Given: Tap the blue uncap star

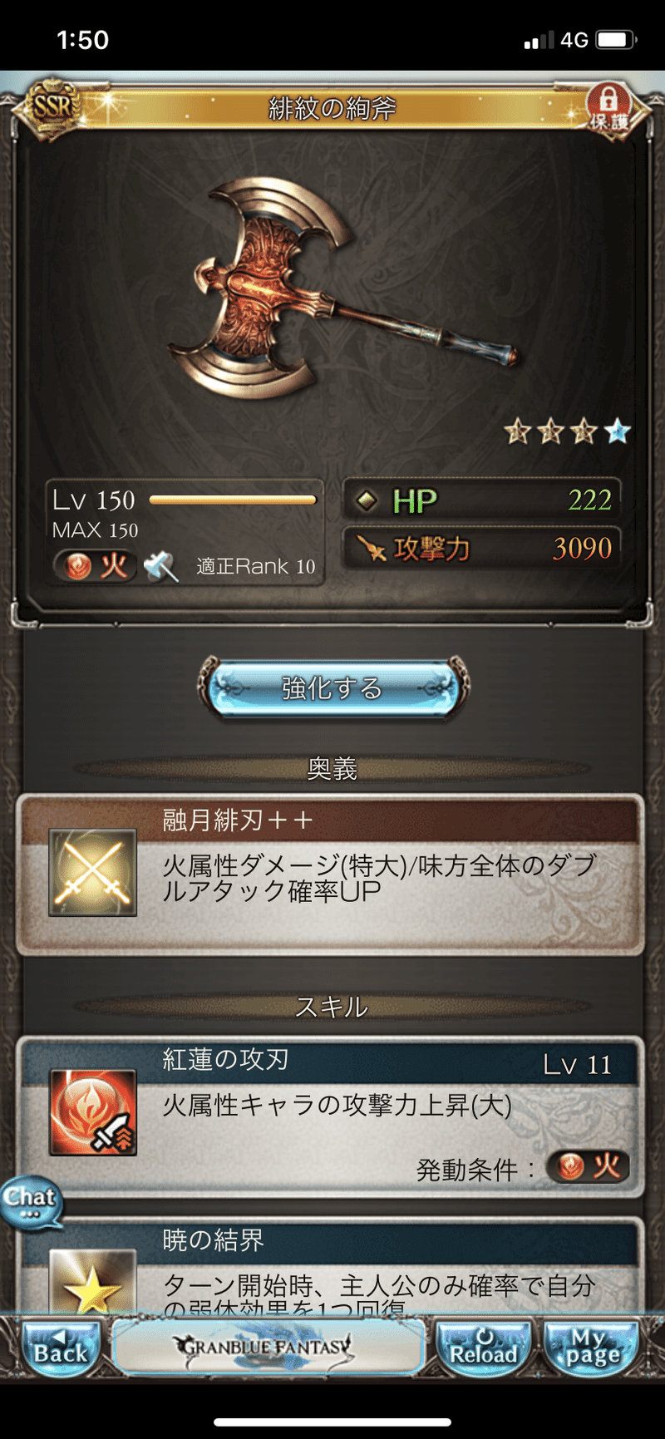Looking at the screenshot, I should 617,431.
